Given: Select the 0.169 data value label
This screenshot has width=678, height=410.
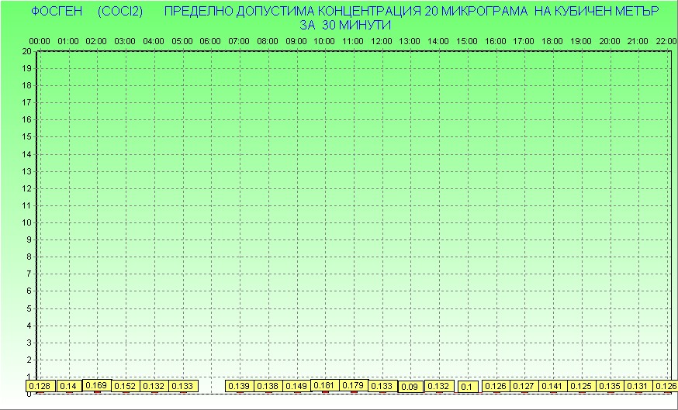Looking at the screenshot, I should point(96,385).
